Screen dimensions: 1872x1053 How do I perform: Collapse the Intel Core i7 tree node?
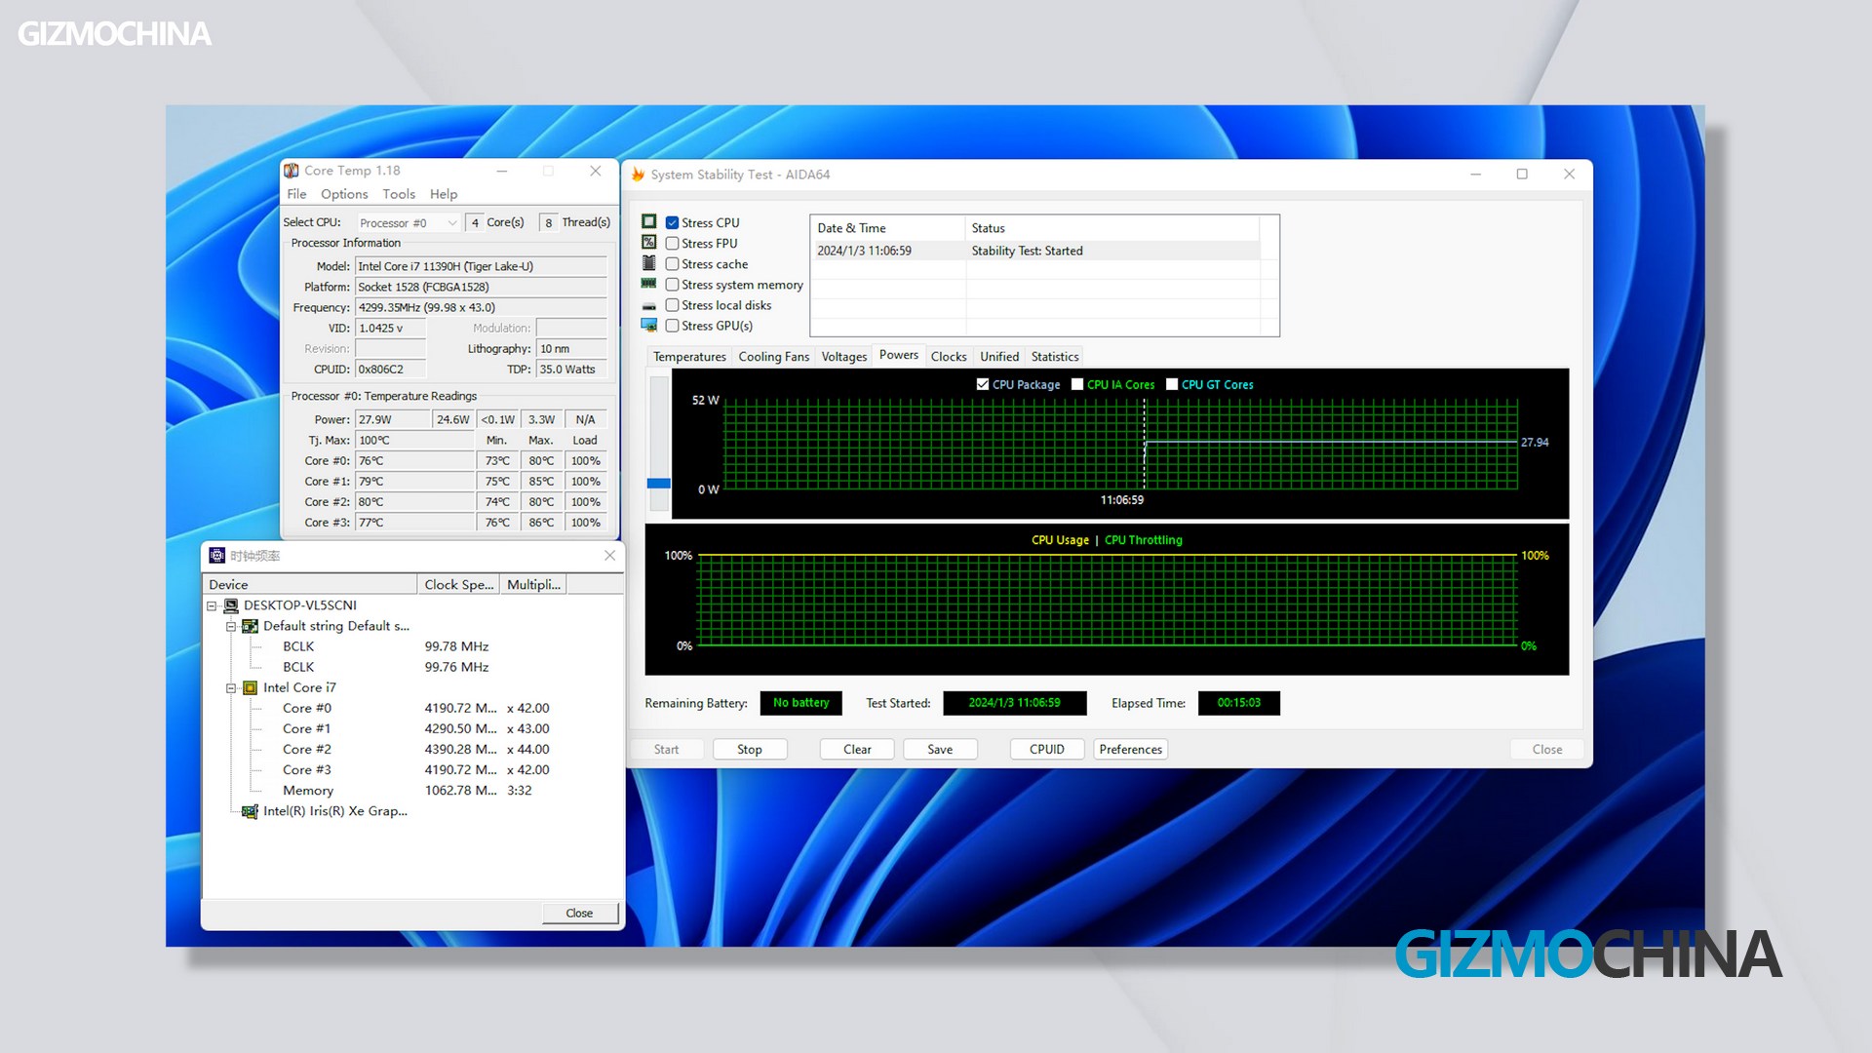pos(231,688)
